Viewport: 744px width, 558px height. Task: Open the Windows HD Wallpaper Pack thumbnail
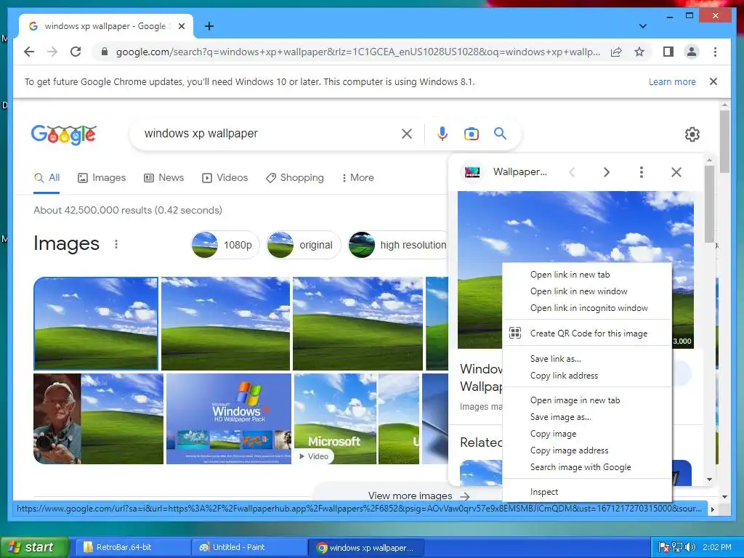pos(229,418)
